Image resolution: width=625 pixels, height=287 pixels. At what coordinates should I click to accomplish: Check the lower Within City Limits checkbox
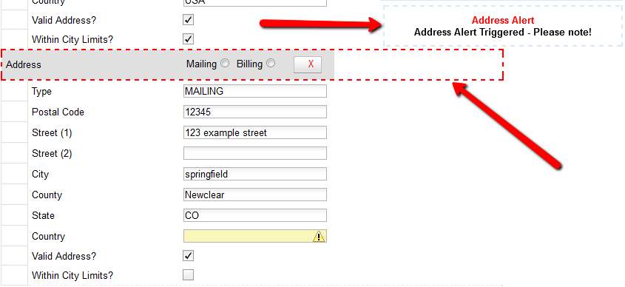pos(188,275)
